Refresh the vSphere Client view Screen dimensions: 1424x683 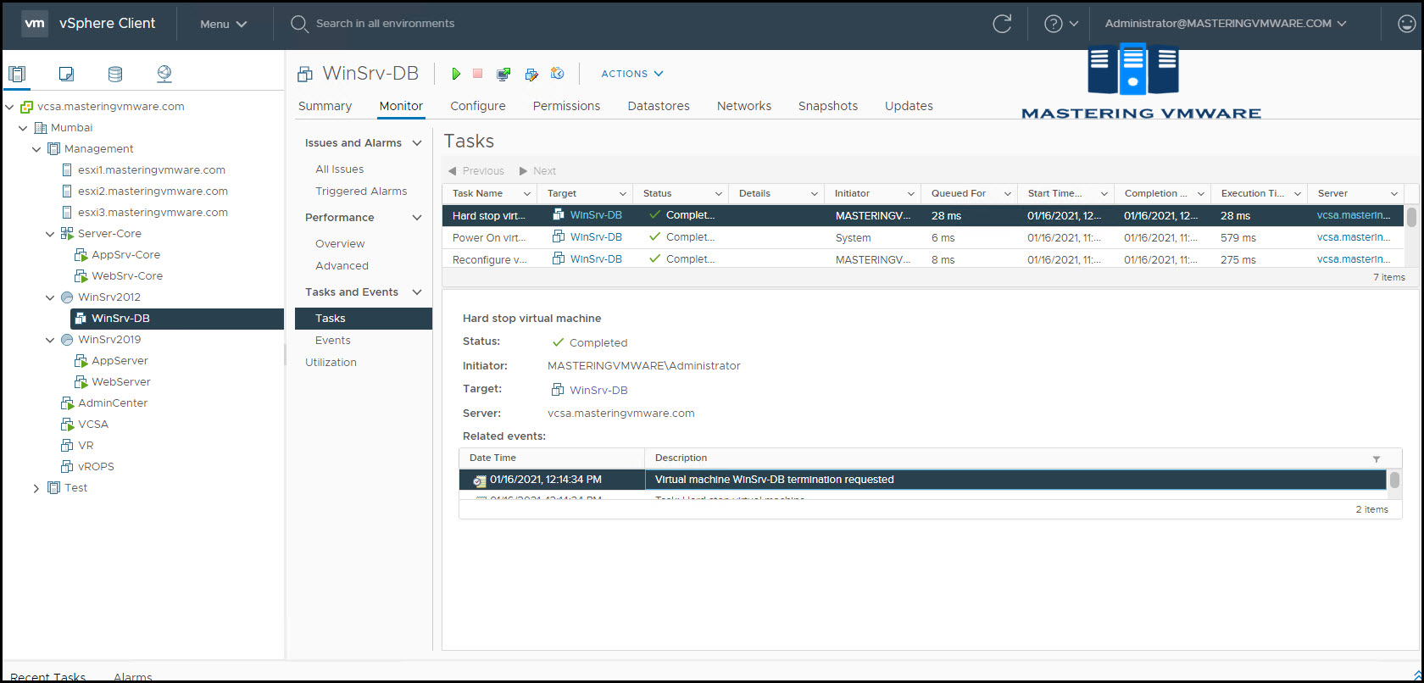[x=1002, y=24]
